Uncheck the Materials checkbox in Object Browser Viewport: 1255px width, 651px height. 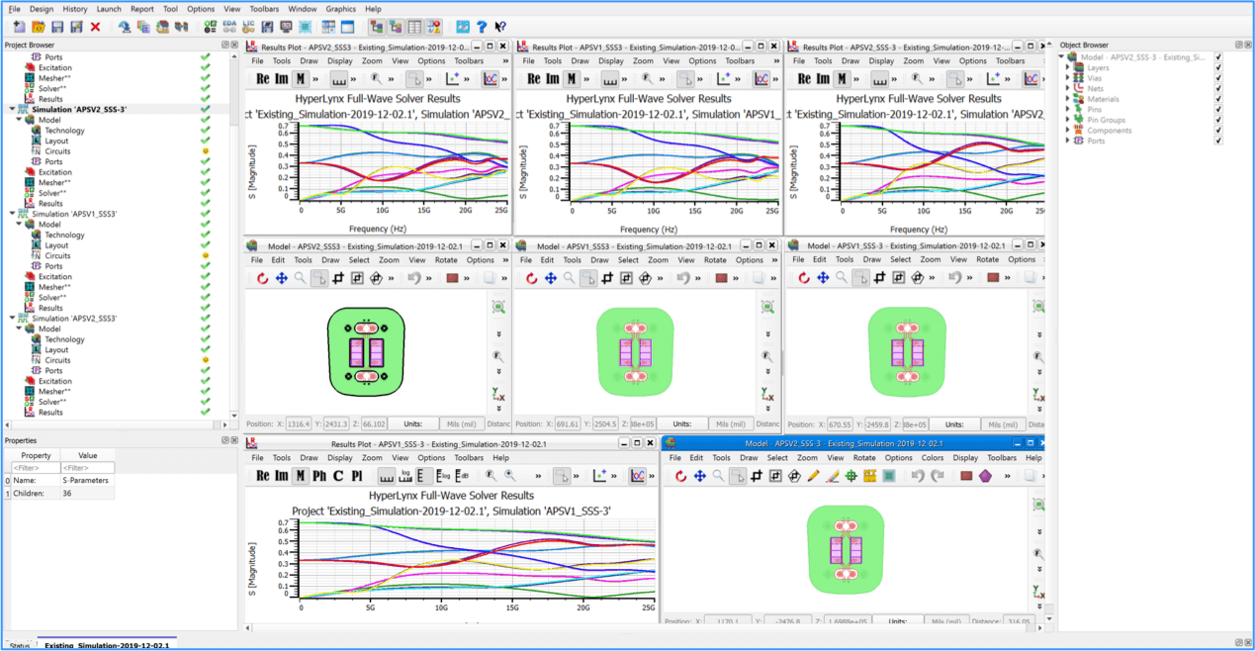(1218, 99)
